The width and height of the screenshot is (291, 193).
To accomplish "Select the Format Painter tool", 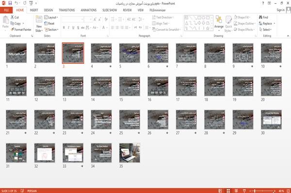I will [21, 30].
